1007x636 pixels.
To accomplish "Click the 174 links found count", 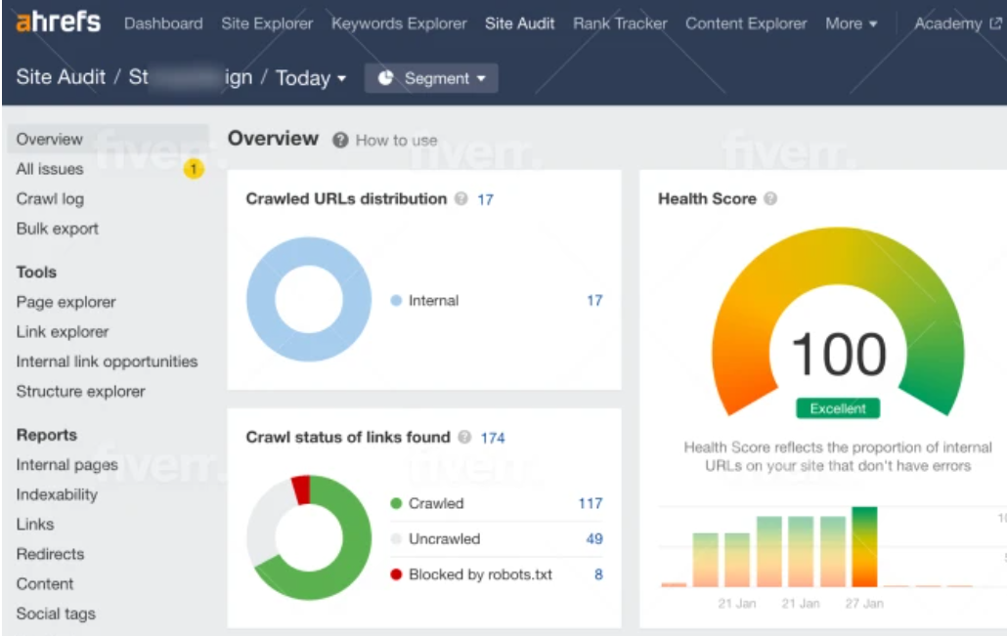I will point(493,438).
